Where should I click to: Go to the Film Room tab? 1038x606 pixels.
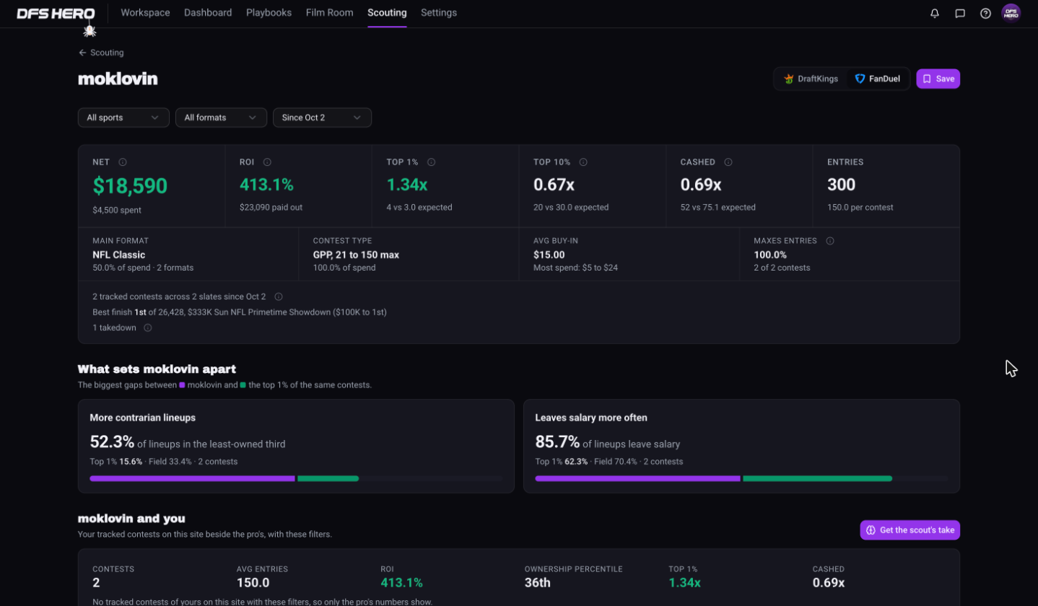330,13
